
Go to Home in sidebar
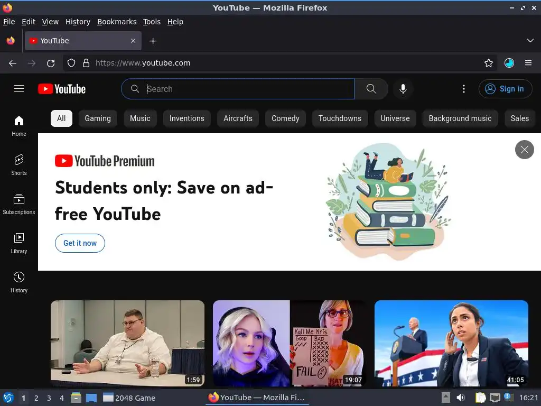(x=19, y=126)
